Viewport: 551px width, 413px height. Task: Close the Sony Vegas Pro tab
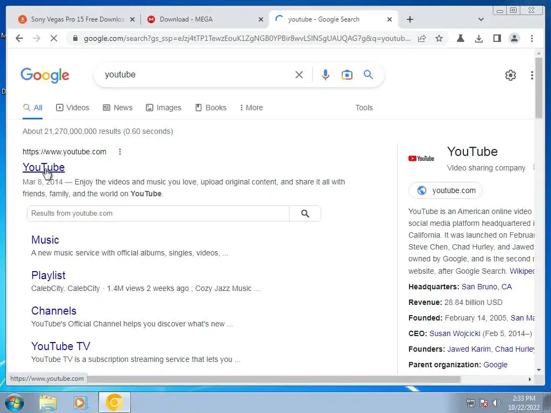132,20
